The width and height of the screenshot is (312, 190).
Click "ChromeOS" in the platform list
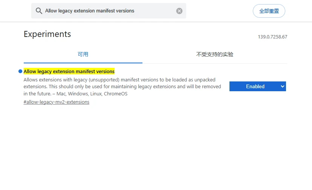pos(116,94)
